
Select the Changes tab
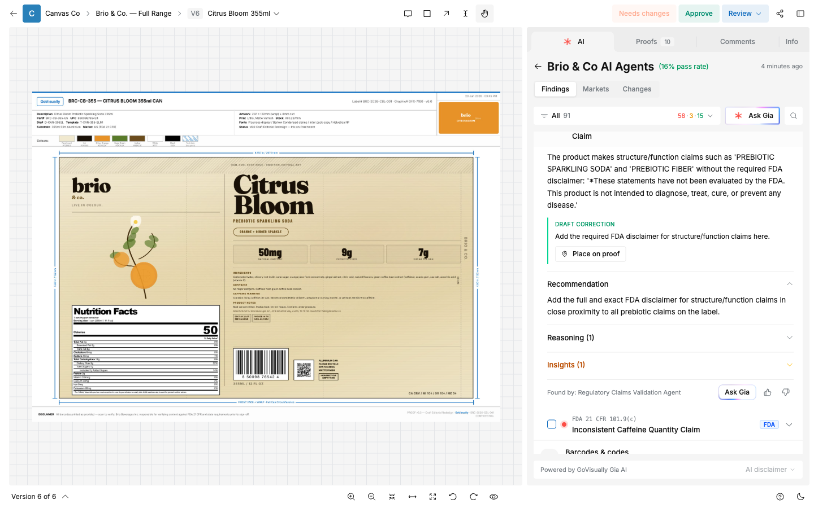coord(637,89)
